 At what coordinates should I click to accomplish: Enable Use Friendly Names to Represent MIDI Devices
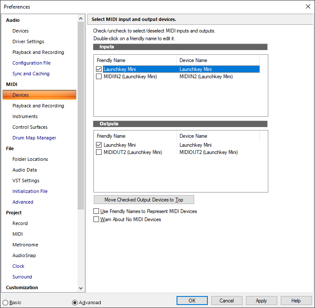96,211
